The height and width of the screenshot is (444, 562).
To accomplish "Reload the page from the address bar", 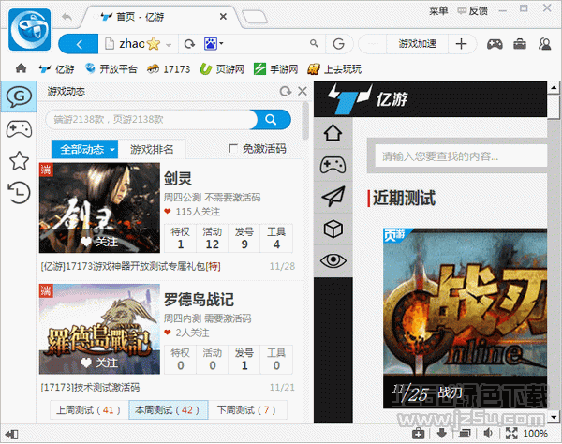I will tap(189, 44).
